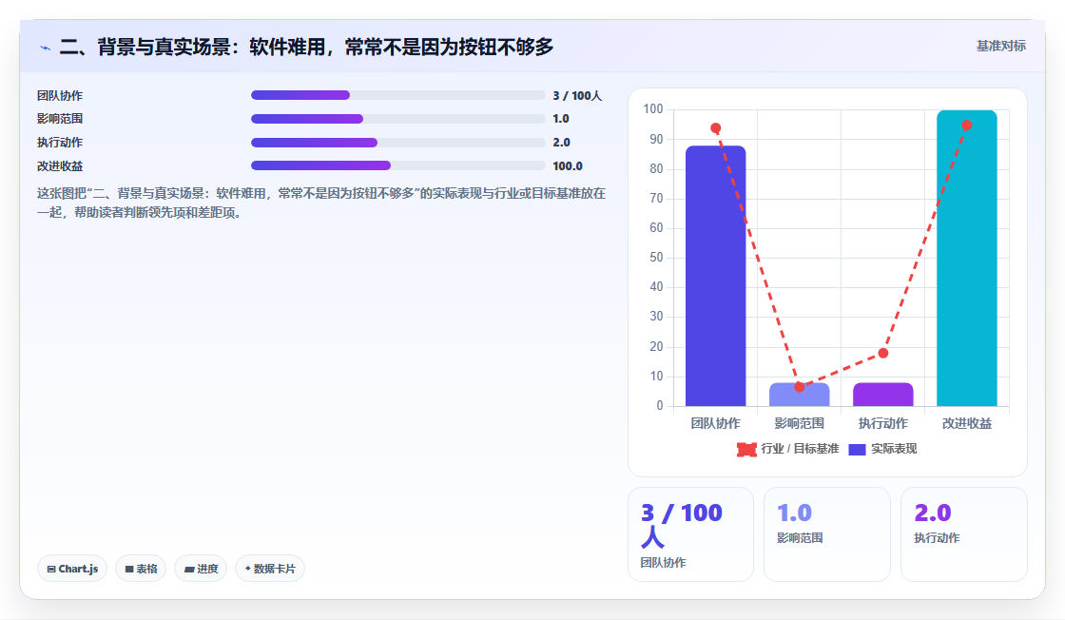Click the red 行业 / 目标基准 legend swatch
The width and height of the screenshot is (1065, 620).
coord(746,450)
